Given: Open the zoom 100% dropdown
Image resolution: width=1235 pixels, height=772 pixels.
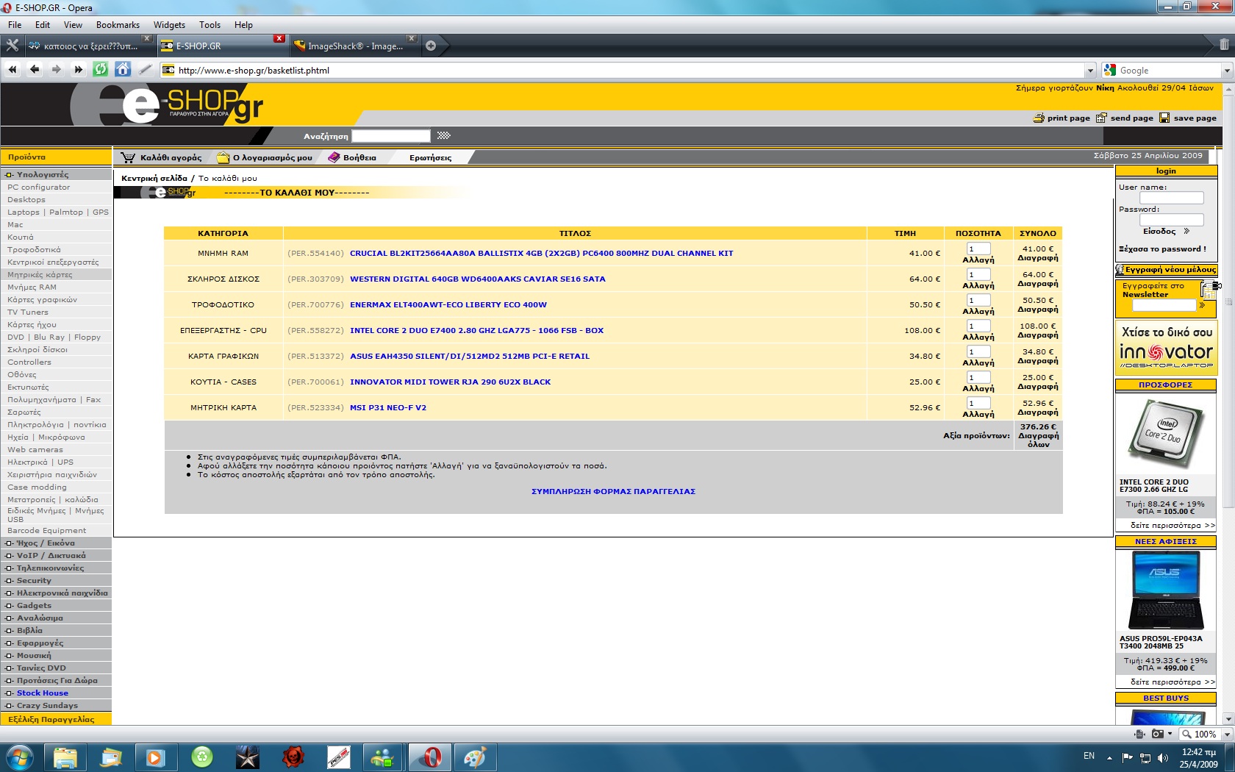Looking at the screenshot, I should click(x=1227, y=734).
